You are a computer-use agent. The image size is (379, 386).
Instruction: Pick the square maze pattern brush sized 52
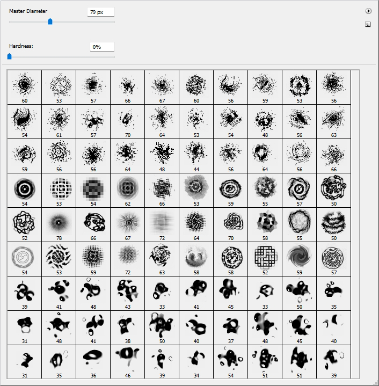pos(265,258)
